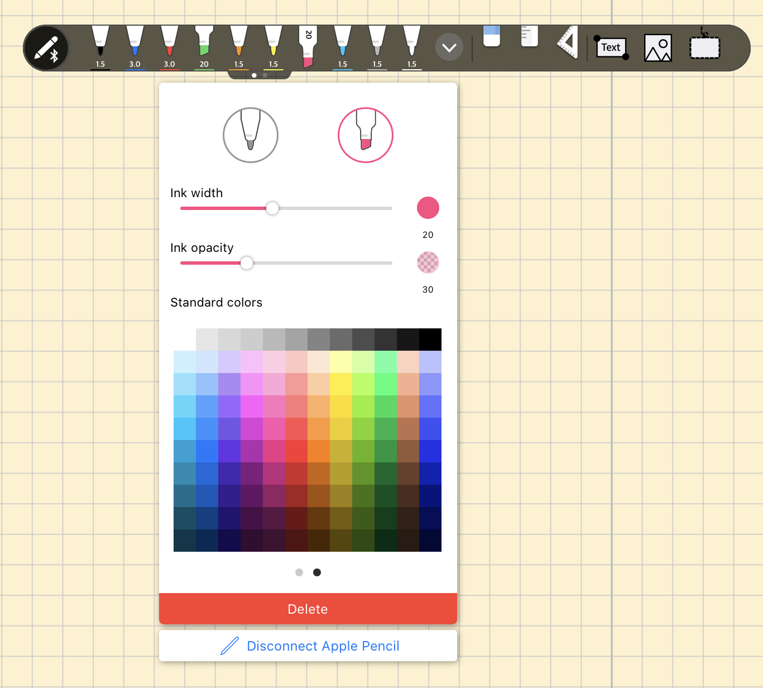Tap the Apple Pencil Bluetooth mode button
763x688 pixels.
pos(46,48)
